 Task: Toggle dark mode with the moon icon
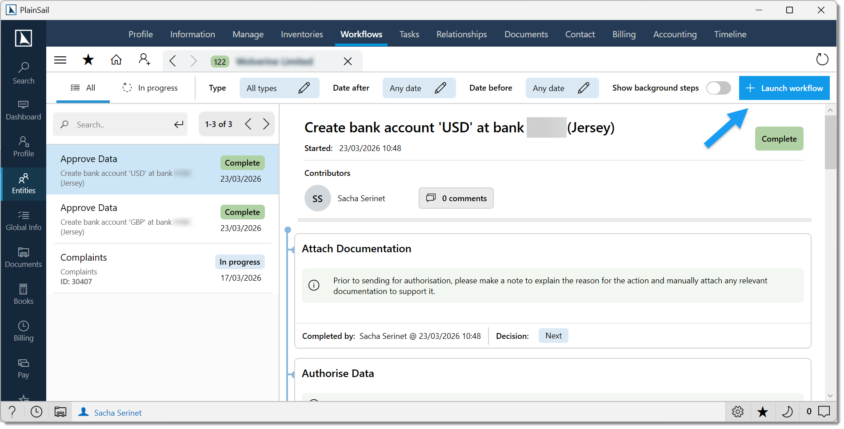tap(787, 412)
